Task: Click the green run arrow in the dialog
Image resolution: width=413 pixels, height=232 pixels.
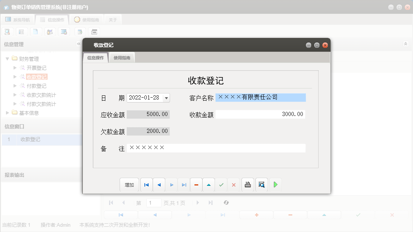Action: point(275,184)
